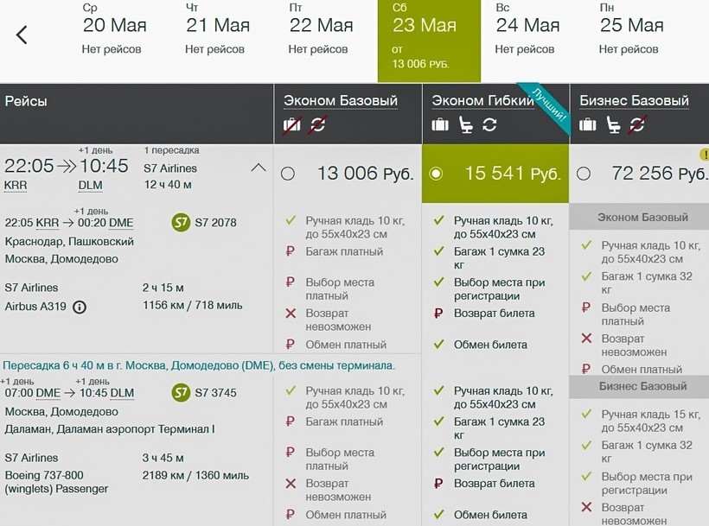Open the Бизнес Базовый fare header
709x526 pixels.
tap(634, 101)
